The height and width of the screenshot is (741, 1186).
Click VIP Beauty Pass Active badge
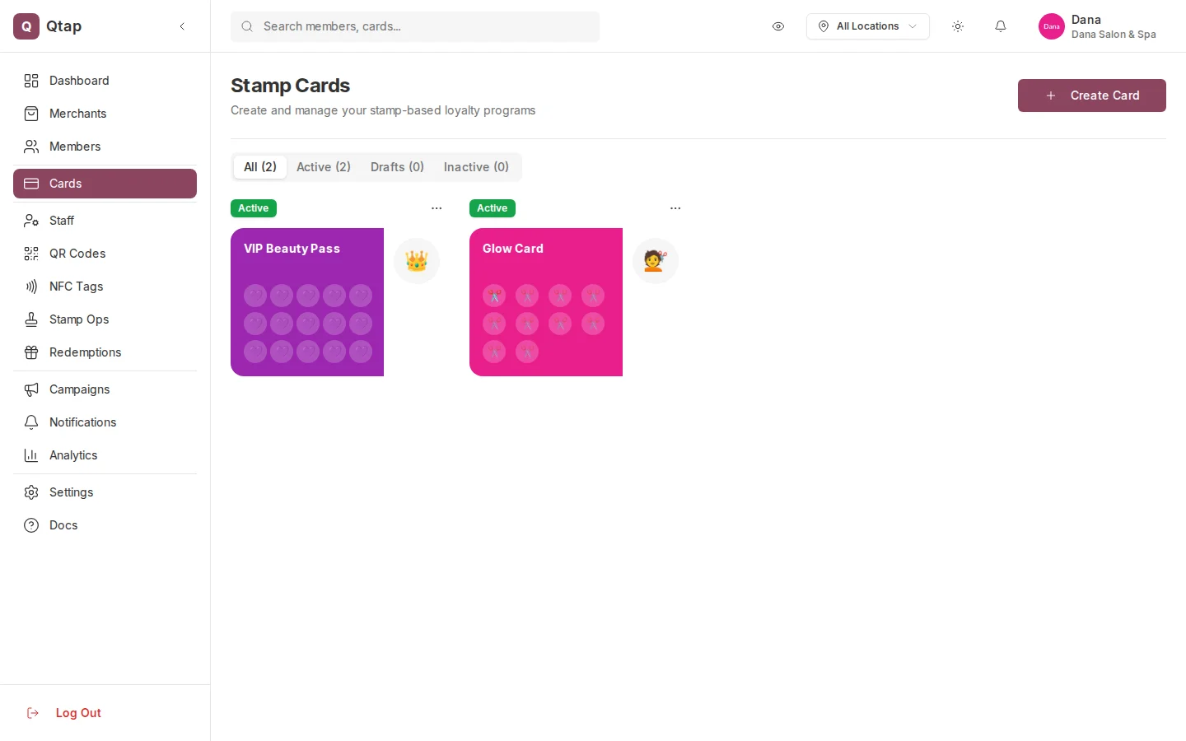(x=254, y=208)
